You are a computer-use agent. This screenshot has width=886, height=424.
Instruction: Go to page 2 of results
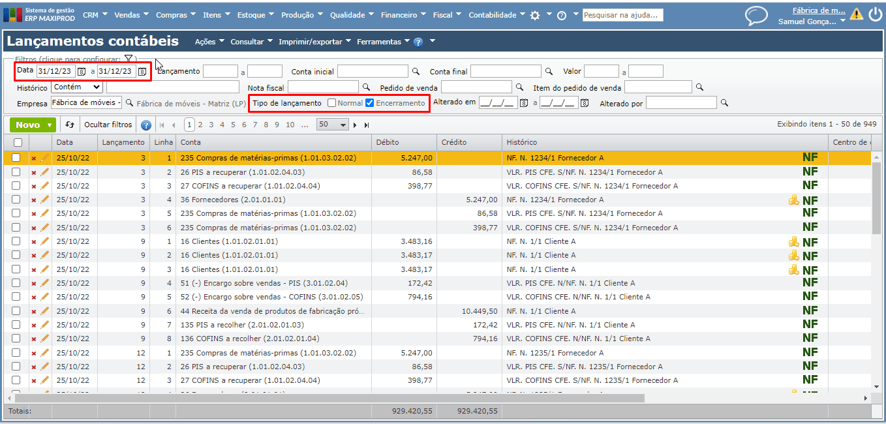200,125
